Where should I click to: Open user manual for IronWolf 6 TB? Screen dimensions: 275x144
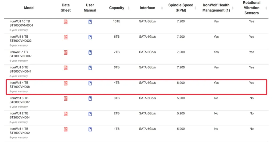90,68
